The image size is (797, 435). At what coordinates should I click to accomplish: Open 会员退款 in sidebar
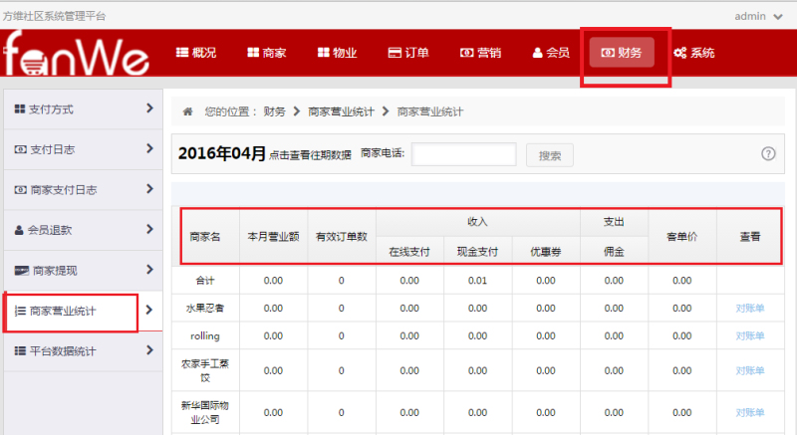pyautogui.click(x=82, y=230)
